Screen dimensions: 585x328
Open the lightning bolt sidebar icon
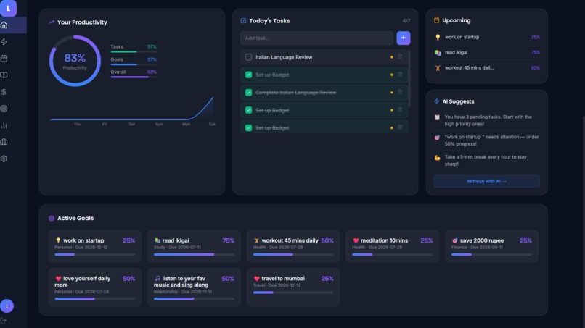pyautogui.click(x=4, y=42)
